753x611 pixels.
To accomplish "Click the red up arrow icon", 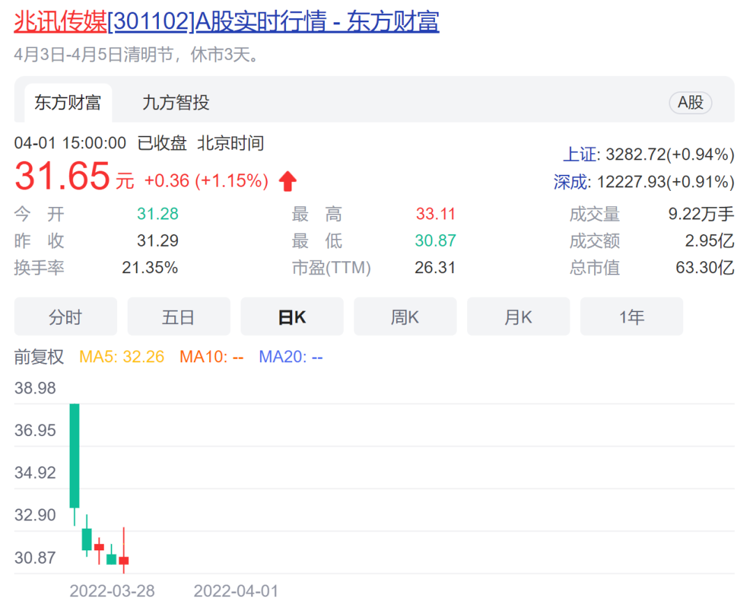I will tap(287, 182).
